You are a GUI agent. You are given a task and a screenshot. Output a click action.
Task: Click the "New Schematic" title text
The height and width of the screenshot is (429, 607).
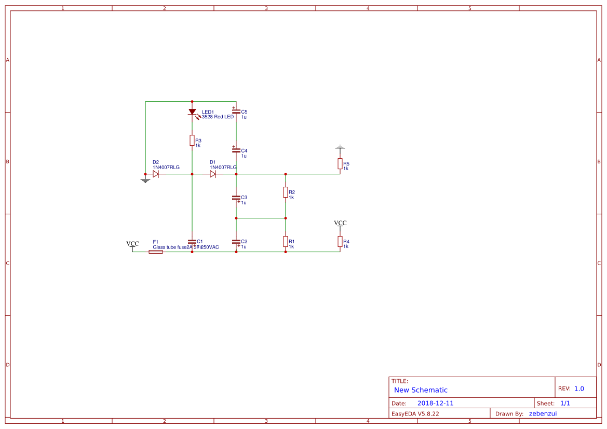click(x=421, y=390)
